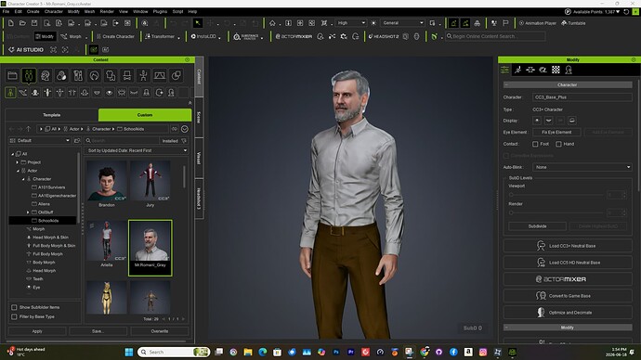Open the Sort by Updated Date dropdown
This screenshot has width=641, height=360.
[x=137, y=150]
